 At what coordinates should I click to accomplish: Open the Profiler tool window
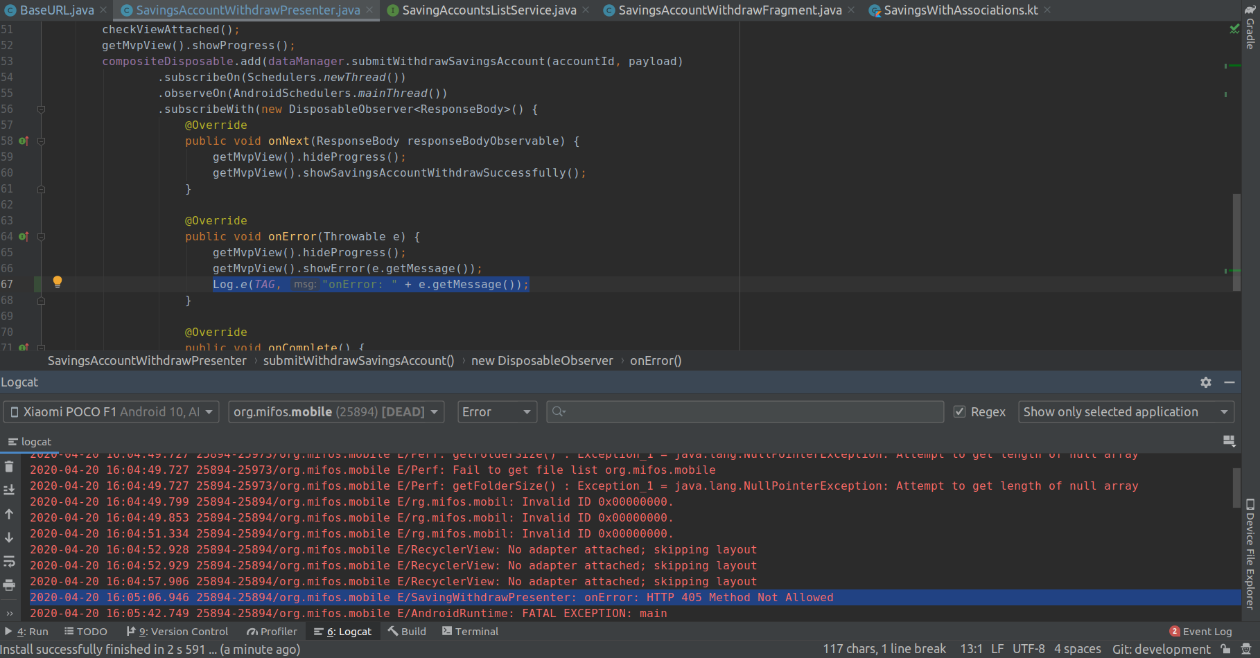272,632
